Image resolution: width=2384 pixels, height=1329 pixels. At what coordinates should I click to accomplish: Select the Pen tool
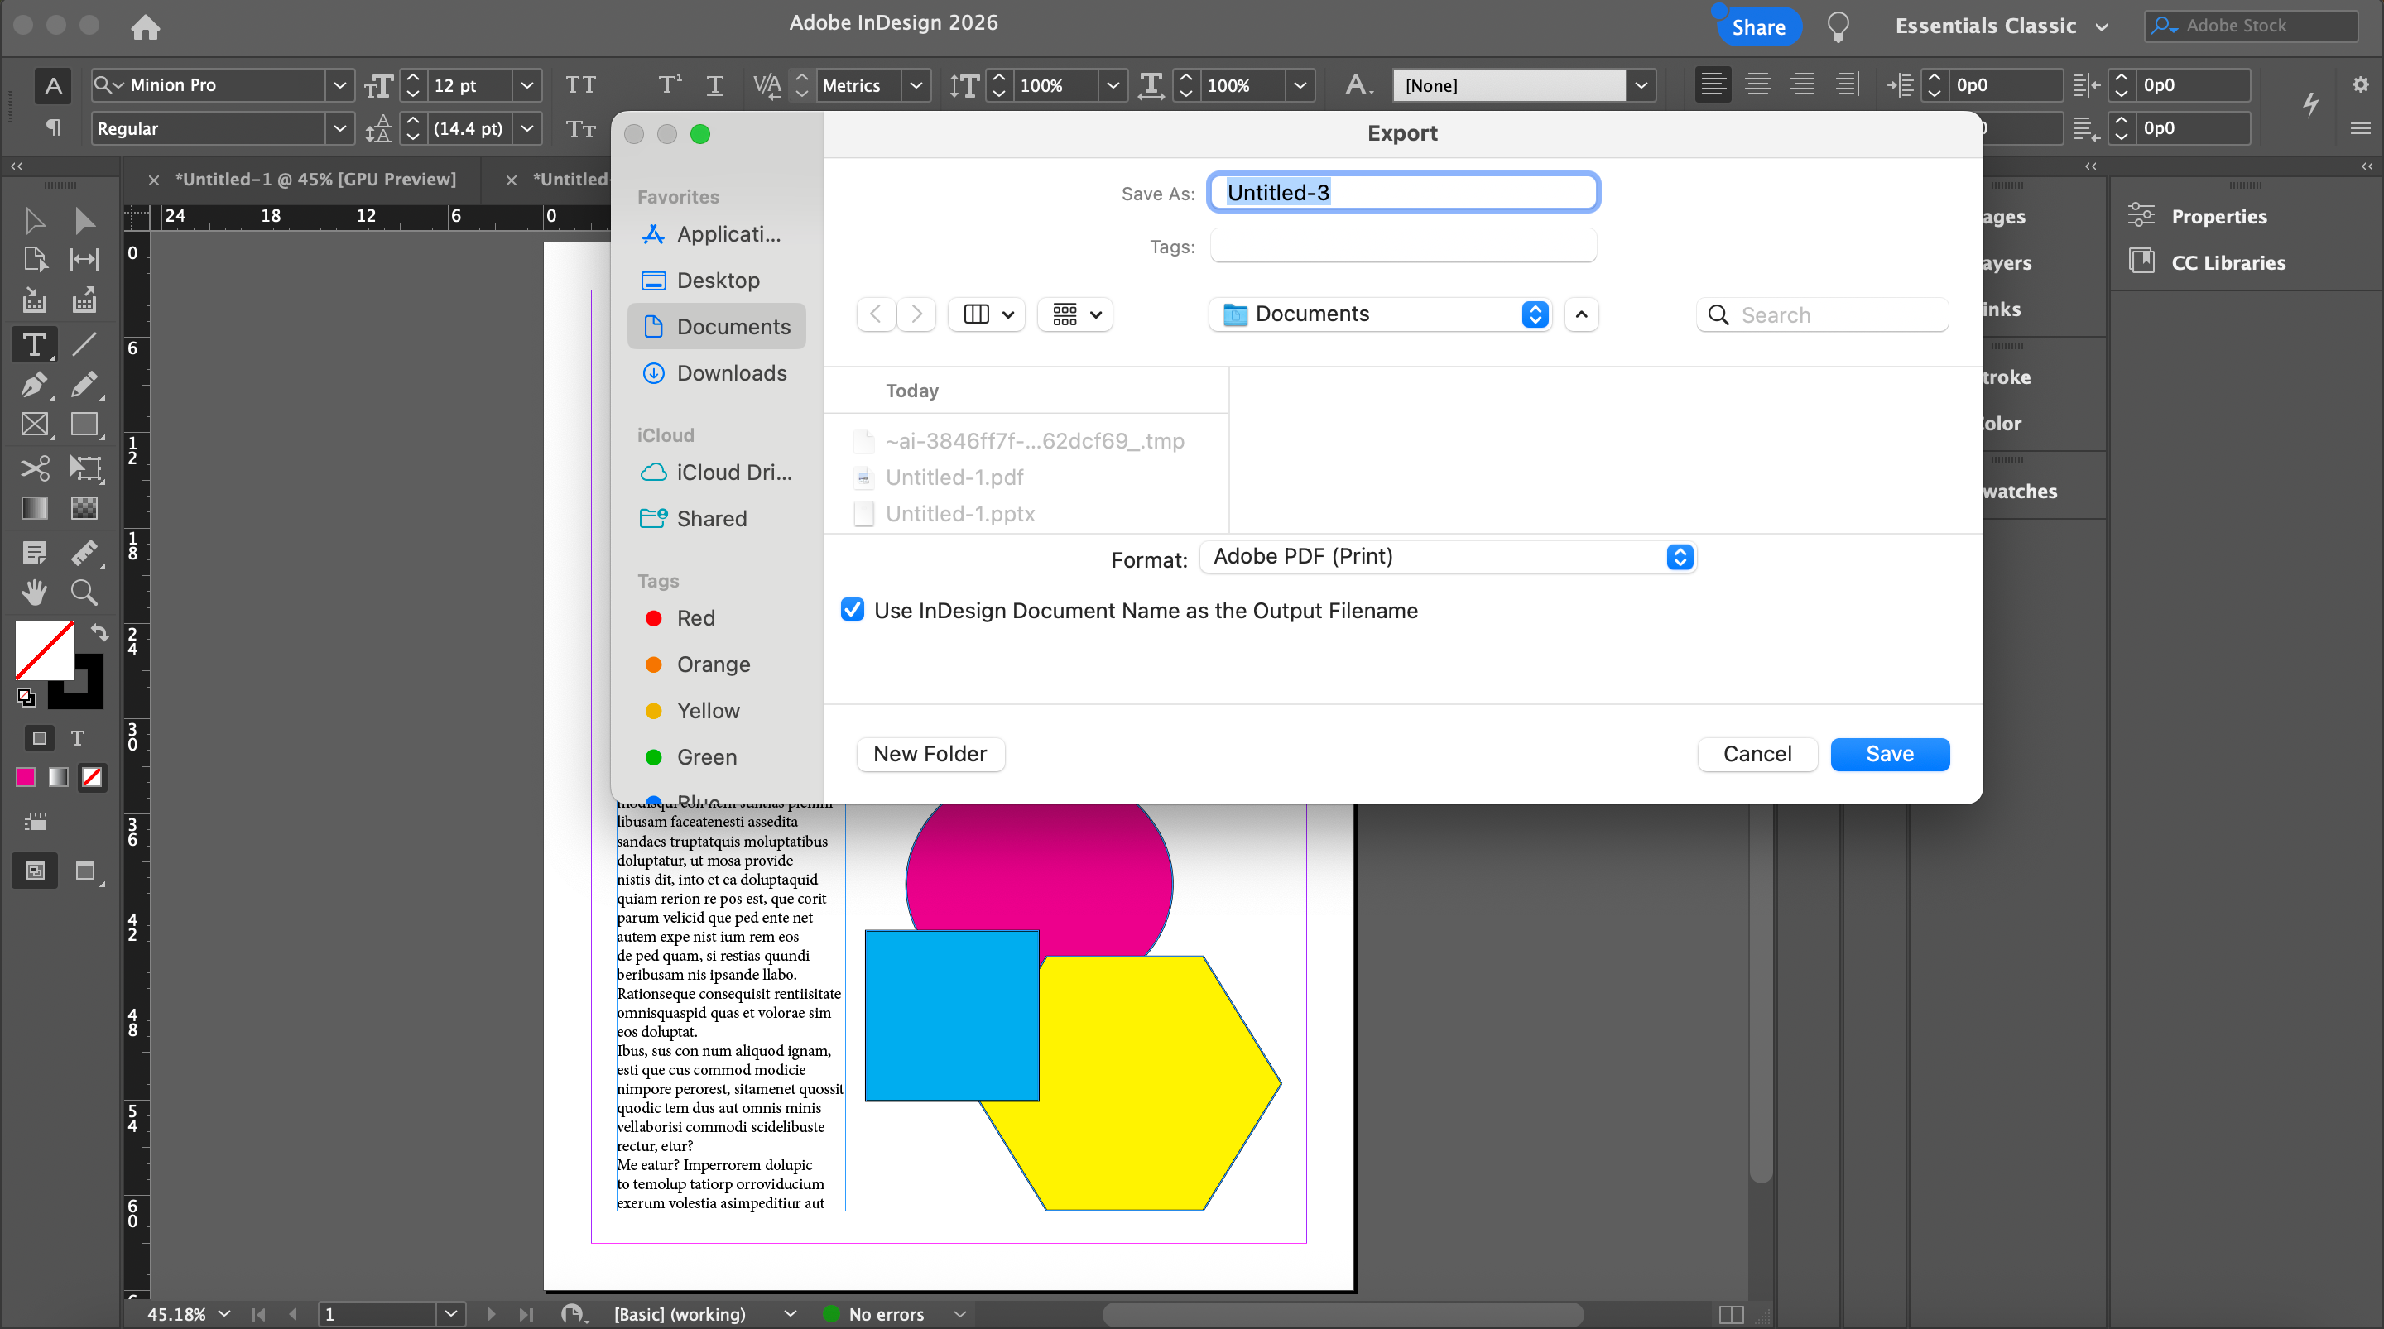click(34, 384)
